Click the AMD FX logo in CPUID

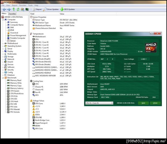151,48
